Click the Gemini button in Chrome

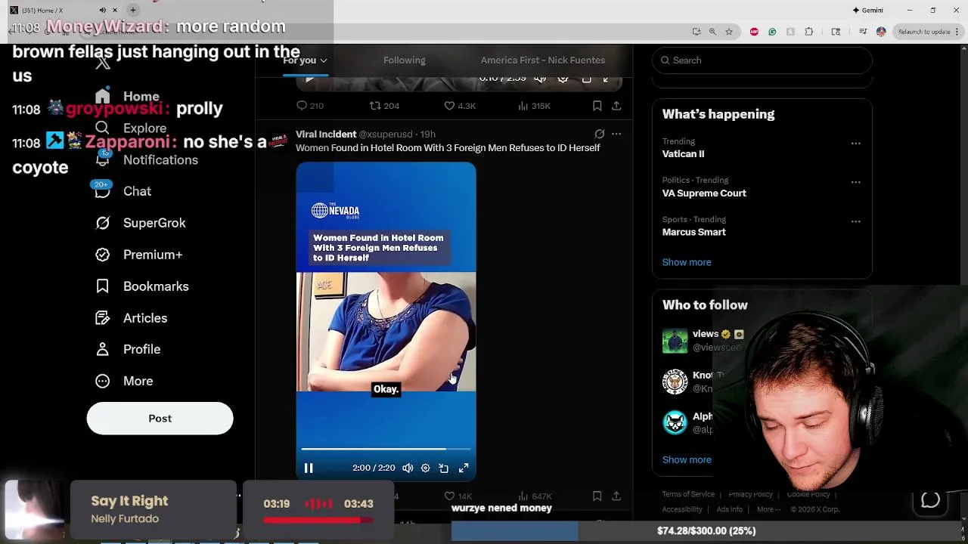click(867, 11)
